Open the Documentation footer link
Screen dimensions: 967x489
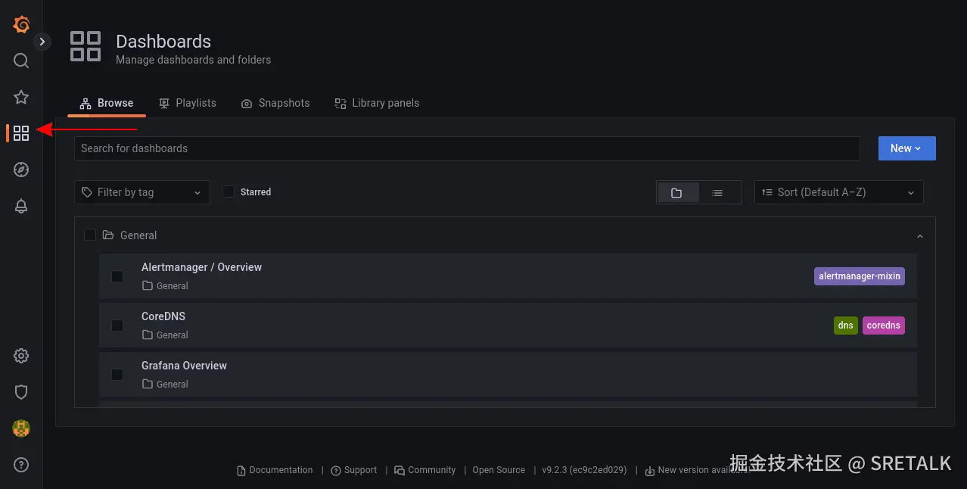click(275, 470)
